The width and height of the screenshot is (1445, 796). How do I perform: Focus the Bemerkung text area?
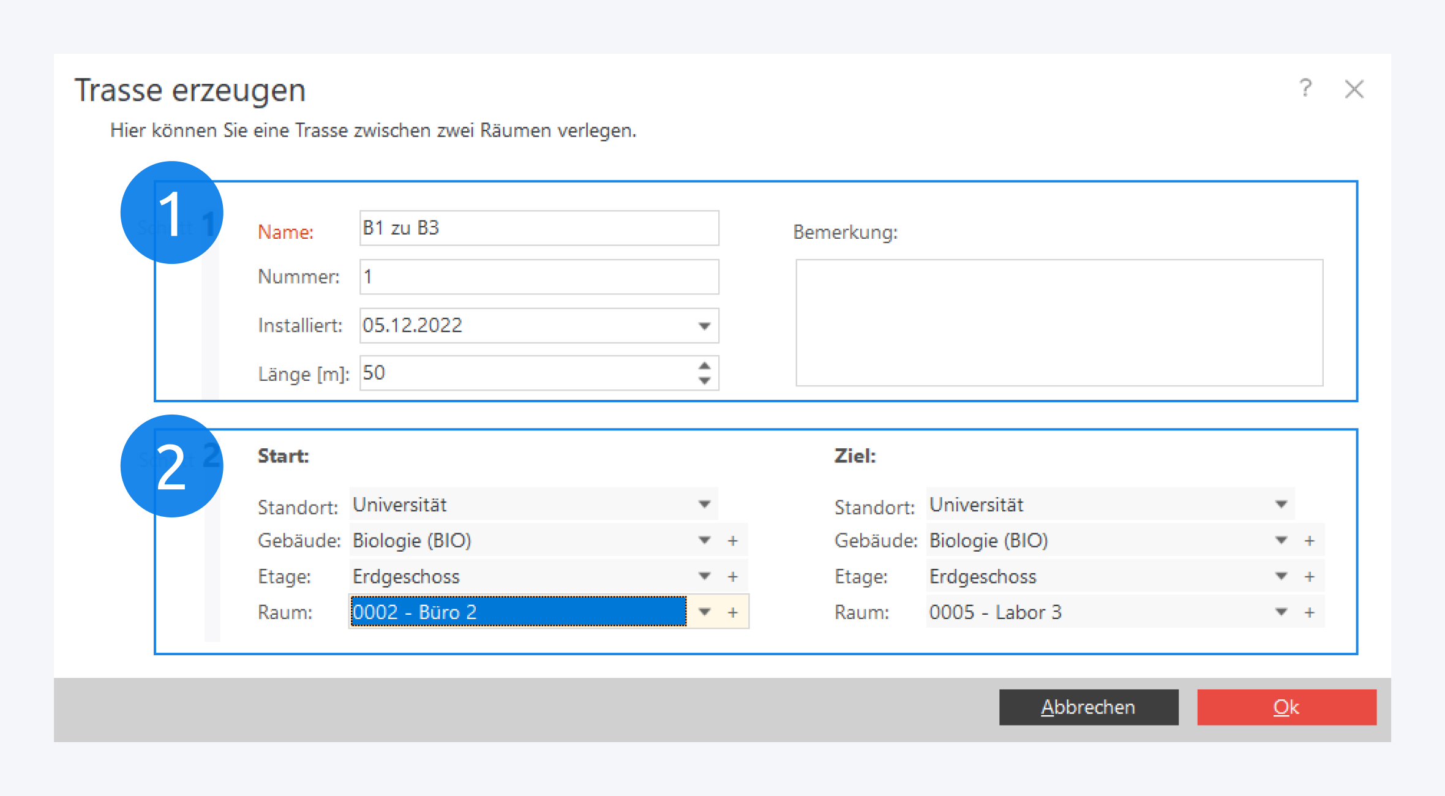pyautogui.click(x=1059, y=323)
